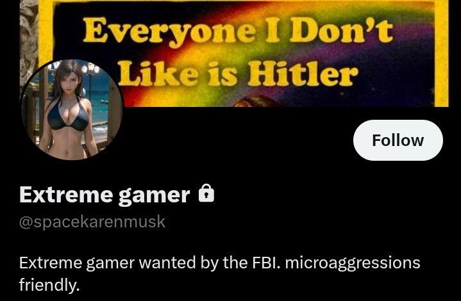Select the Extreme gamer display name
This screenshot has height=301, width=461.
point(105,195)
